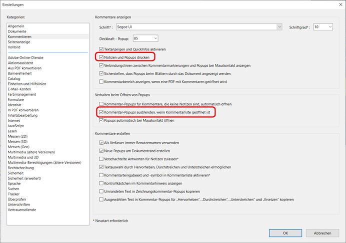Open Barrierefreiheit category
Screen dimensions: 346x243
(x=20, y=73)
